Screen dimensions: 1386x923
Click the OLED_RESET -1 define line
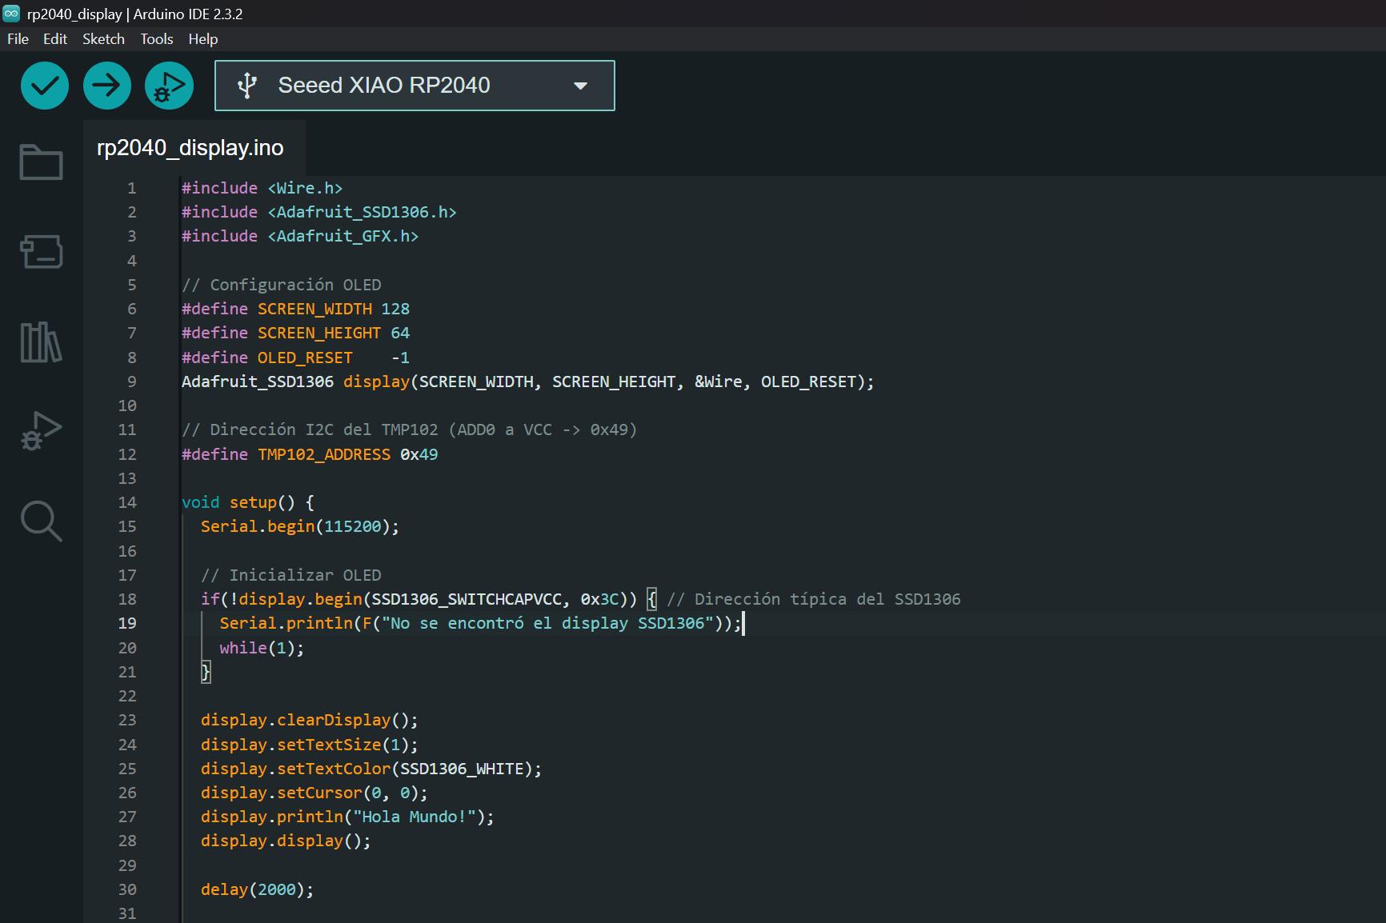coord(295,358)
